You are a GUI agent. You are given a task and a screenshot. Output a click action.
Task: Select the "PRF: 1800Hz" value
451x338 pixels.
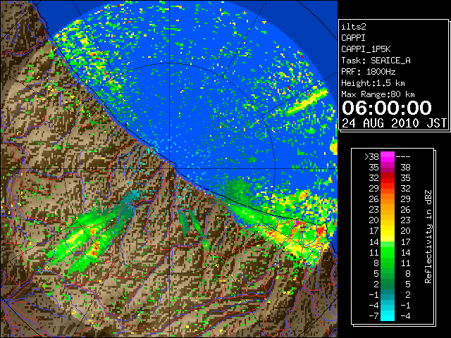click(368, 72)
